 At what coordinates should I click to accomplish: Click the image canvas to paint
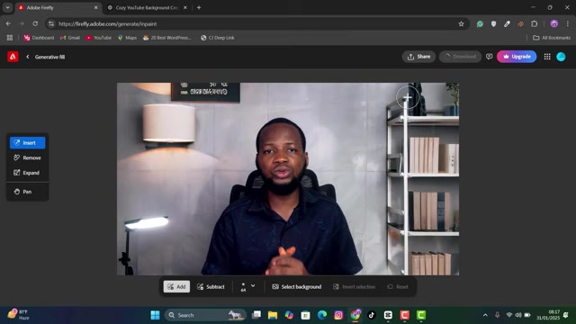pyautogui.click(x=288, y=178)
